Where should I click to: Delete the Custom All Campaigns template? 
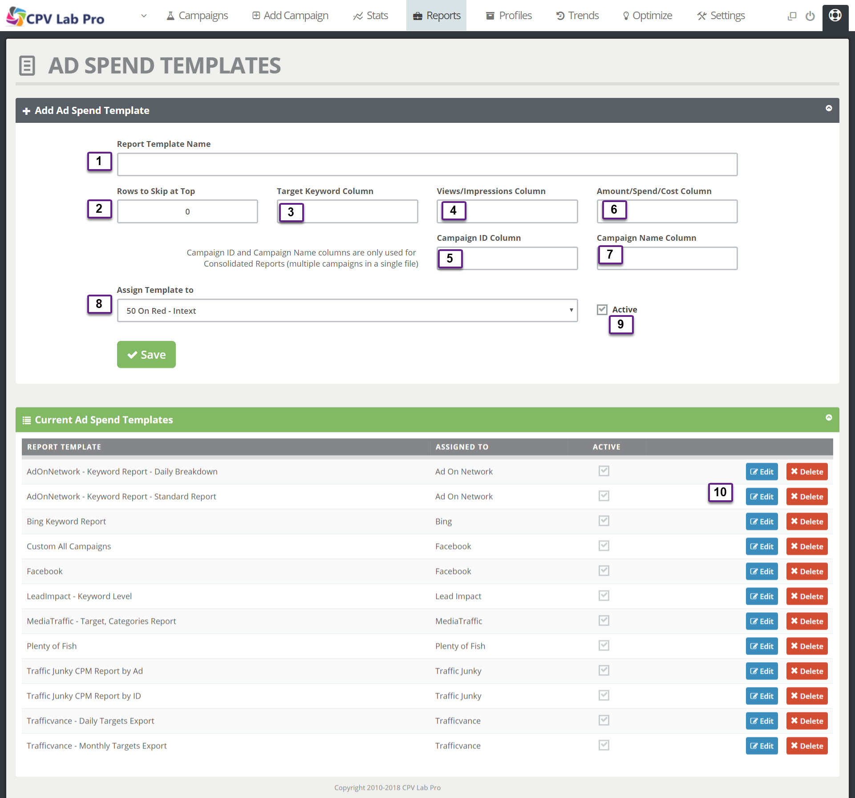click(807, 547)
